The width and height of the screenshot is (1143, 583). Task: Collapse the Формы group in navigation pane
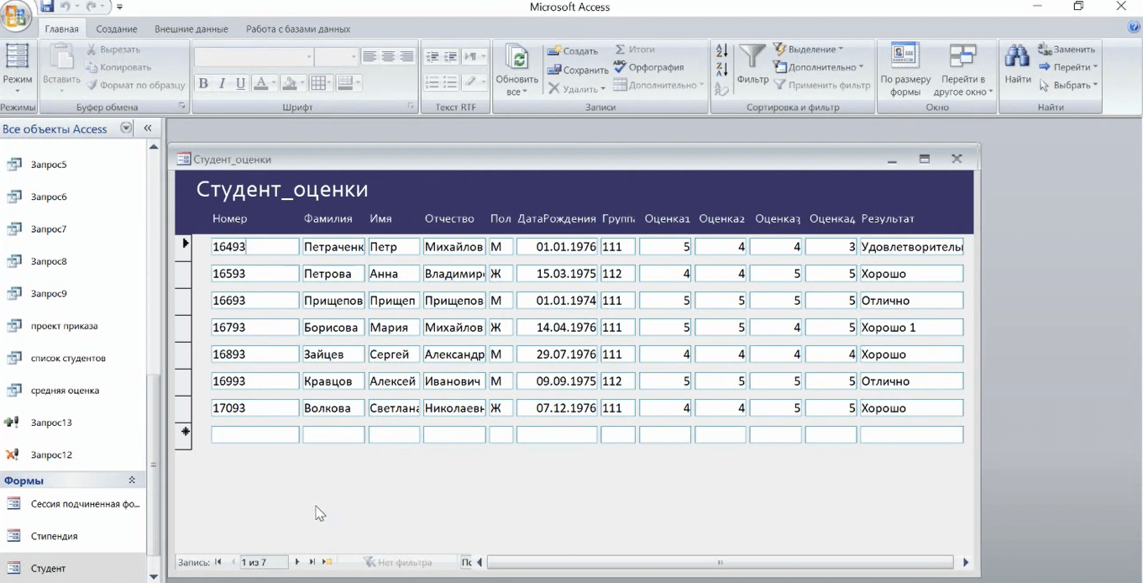pos(132,481)
